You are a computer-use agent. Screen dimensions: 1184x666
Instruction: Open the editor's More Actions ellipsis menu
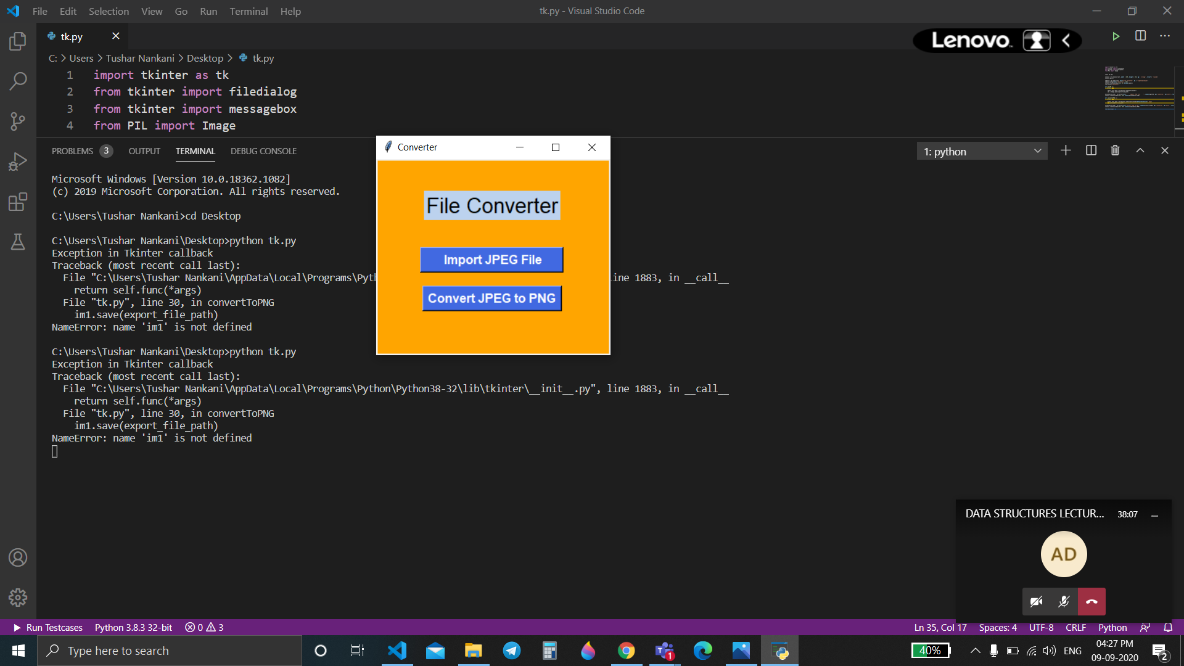(x=1165, y=36)
